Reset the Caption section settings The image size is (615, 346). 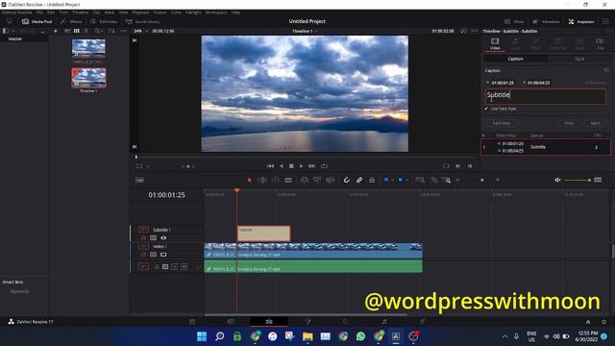point(606,70)
